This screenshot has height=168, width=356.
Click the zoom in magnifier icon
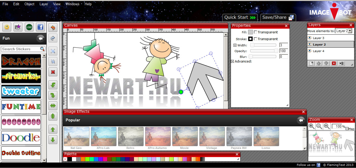[311, 126]
